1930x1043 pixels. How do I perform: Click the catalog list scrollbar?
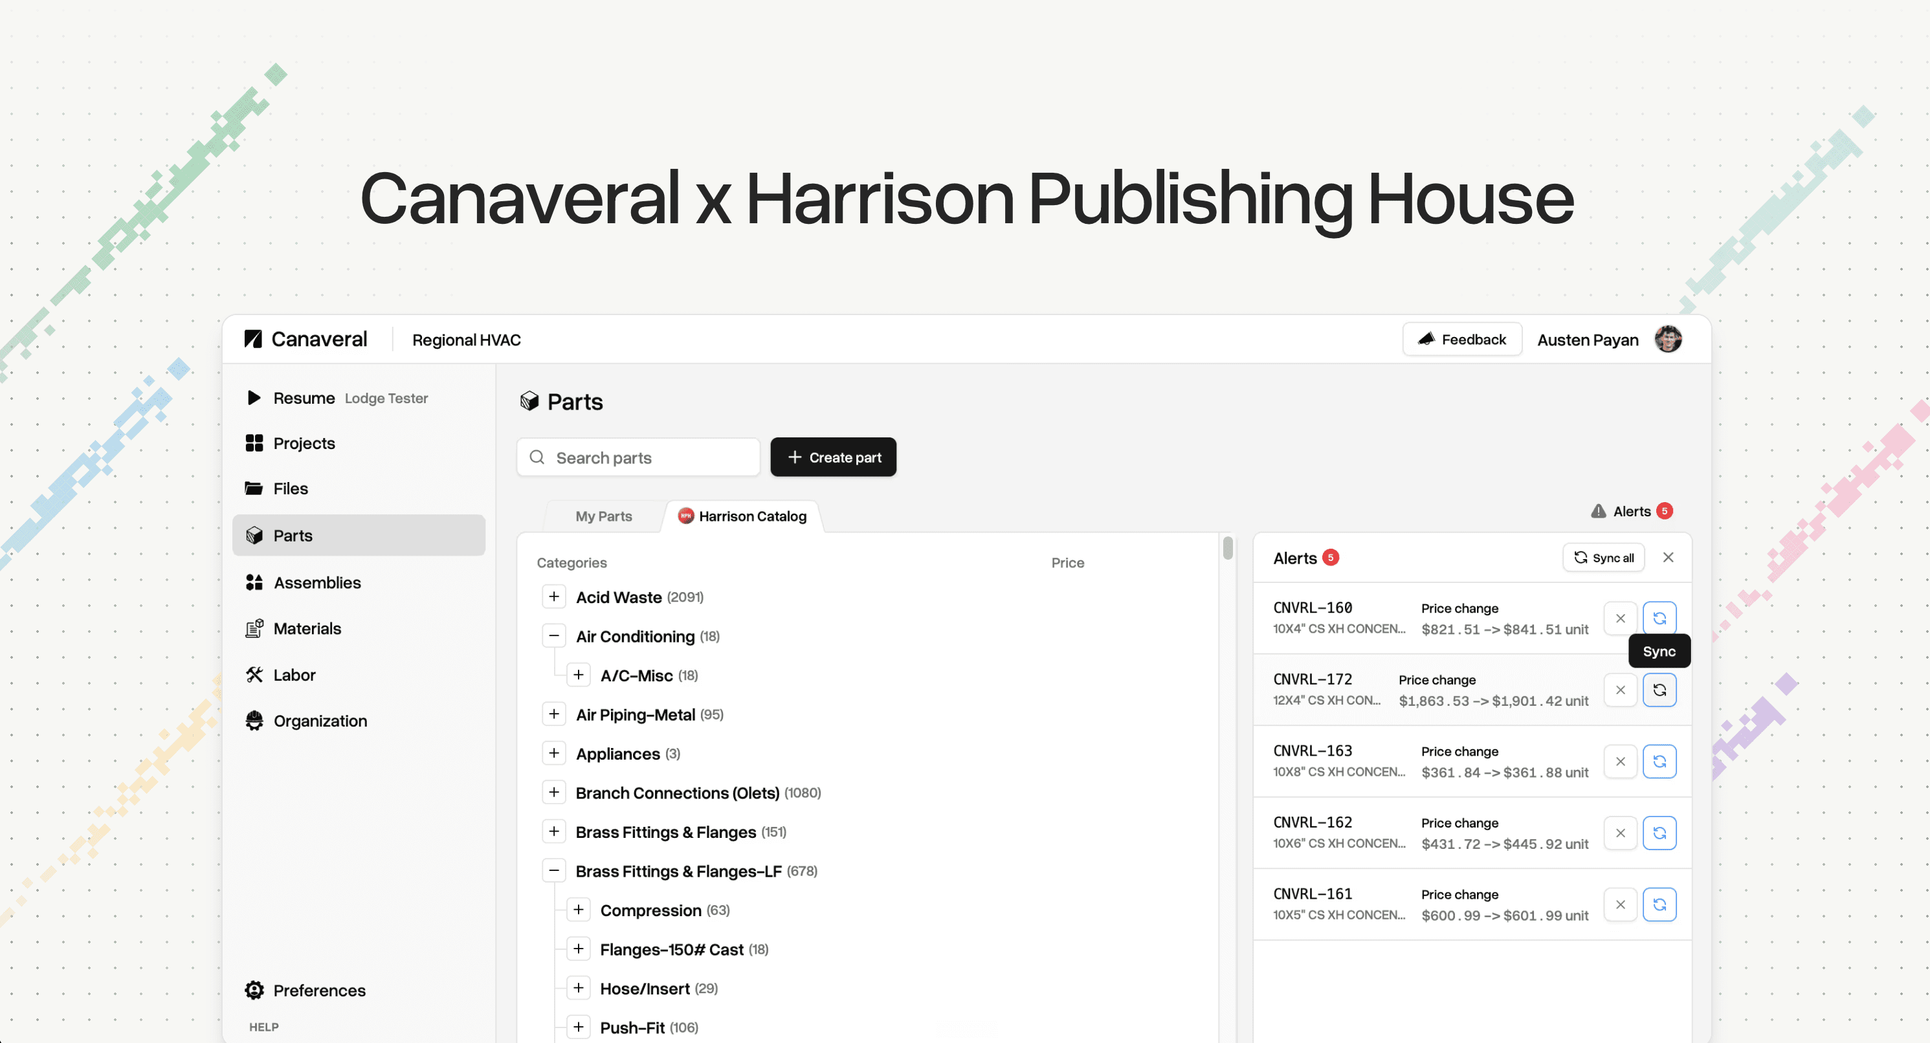click(x=1227, y=549)
